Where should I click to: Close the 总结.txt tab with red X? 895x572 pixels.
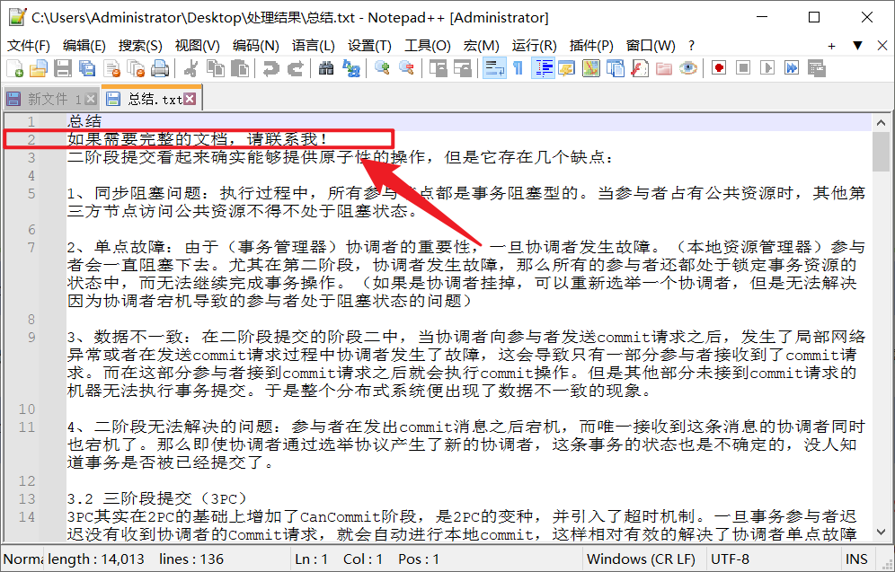[190, 99]
